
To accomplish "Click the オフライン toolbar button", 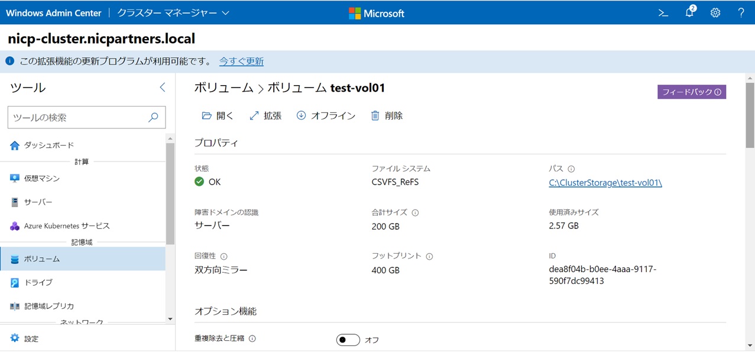I will [326, 115].
